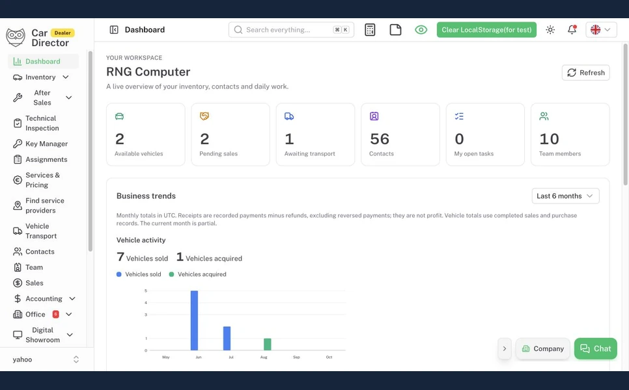Click the Inventory car icon in sidebar

(x=18, y=77)
